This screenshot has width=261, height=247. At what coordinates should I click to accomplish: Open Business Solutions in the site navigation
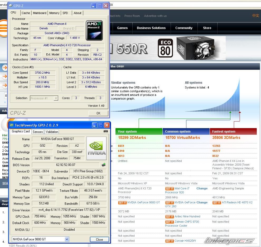151,28
